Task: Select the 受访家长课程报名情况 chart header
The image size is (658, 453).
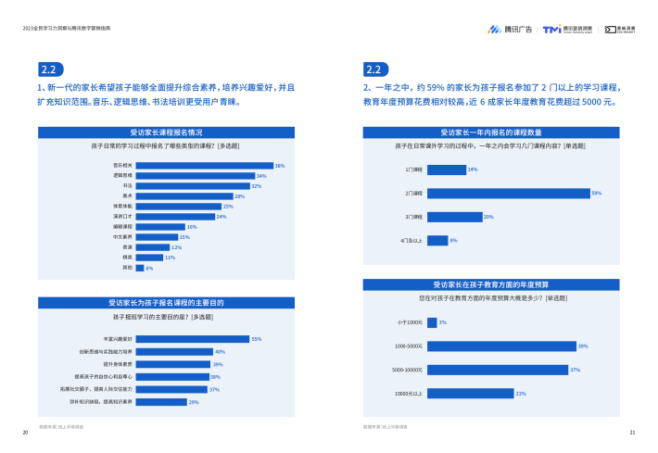Action: pyautogui.click(x=166, y=132)
